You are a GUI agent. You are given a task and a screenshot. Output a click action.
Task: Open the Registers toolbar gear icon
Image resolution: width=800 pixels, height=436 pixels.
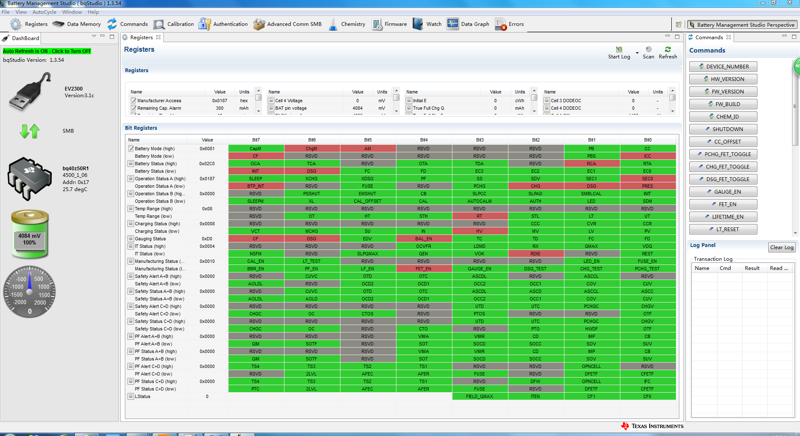16,24
